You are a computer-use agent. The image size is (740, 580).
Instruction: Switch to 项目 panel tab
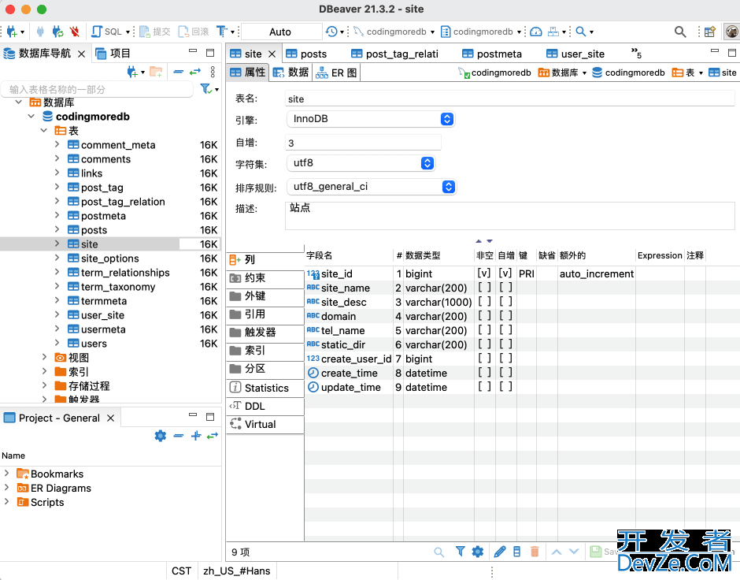tap(113, 54)
